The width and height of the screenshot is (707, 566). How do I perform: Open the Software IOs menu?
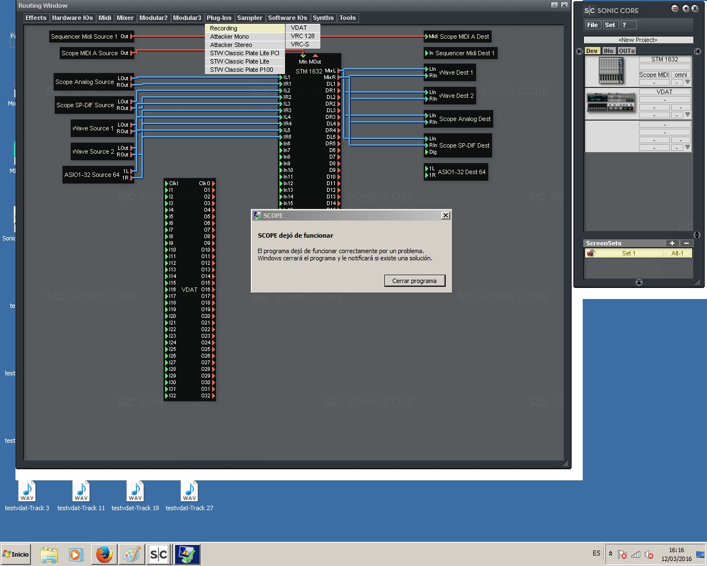click(288, 18)
